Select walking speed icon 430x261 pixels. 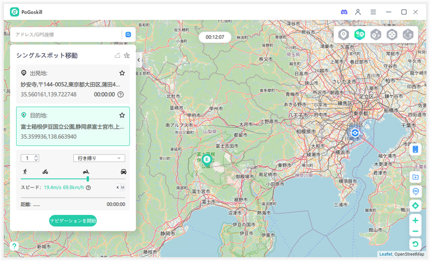pyautogui.click(x=25, y=171)
